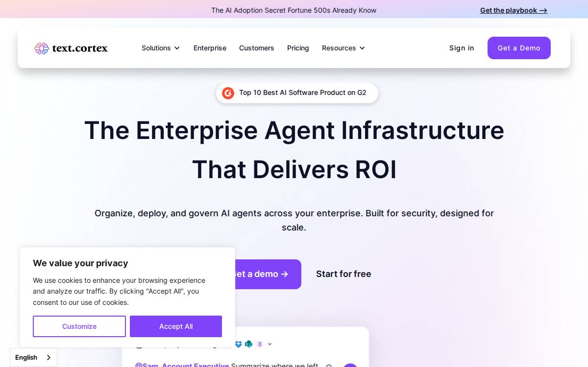
Task: Click the Top 10 Best AI Software badge
Action: pyautogui.click(x=297, y=93)
